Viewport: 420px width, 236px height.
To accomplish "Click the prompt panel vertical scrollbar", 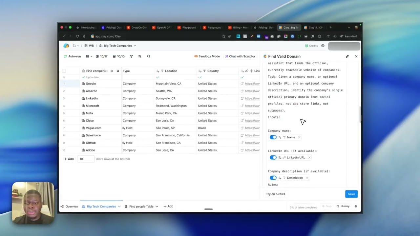I will pos(360,114).
